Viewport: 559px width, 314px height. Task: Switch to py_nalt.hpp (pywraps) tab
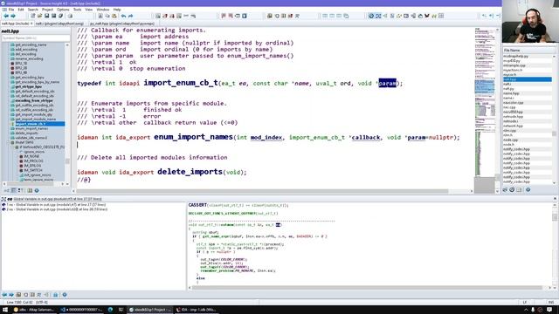pyautogui.click(x=122, y=24)
